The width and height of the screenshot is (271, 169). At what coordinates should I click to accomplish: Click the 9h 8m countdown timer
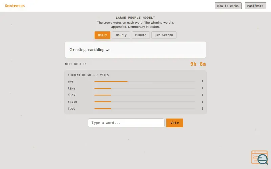[x=198, y=64]
